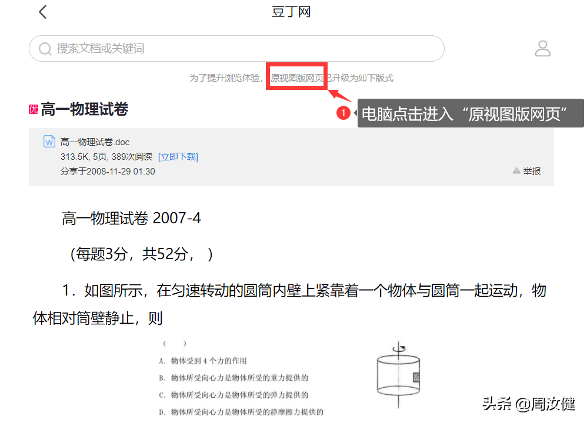The height and width of the screenshot is (423, 587).
Task: Click the text 为了提升浏览体验
Action: click(x=225, y=78)
